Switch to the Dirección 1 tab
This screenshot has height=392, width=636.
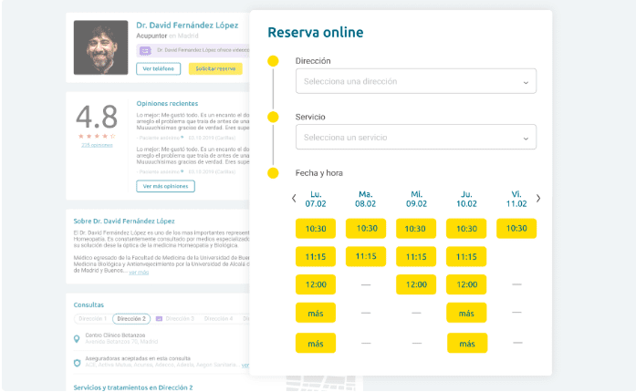tap(93, 319)
